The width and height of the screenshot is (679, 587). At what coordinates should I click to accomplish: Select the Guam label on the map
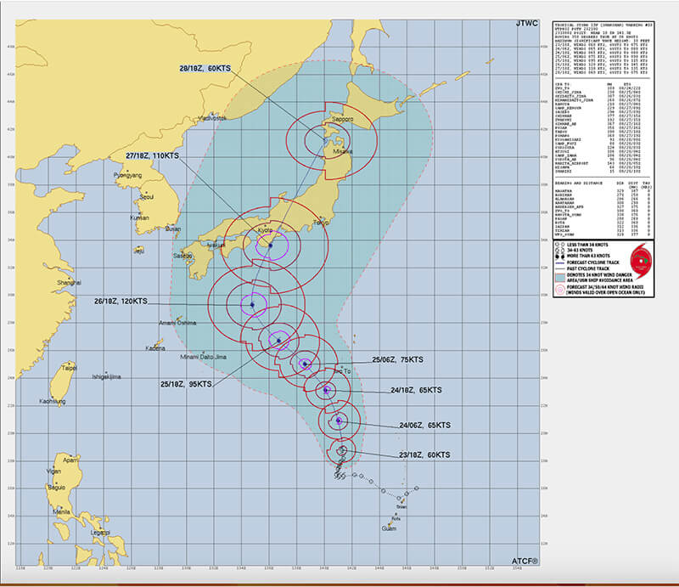tap(390, 528)
